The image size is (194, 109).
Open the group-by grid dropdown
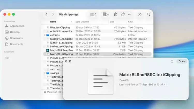tap(106, 14)
